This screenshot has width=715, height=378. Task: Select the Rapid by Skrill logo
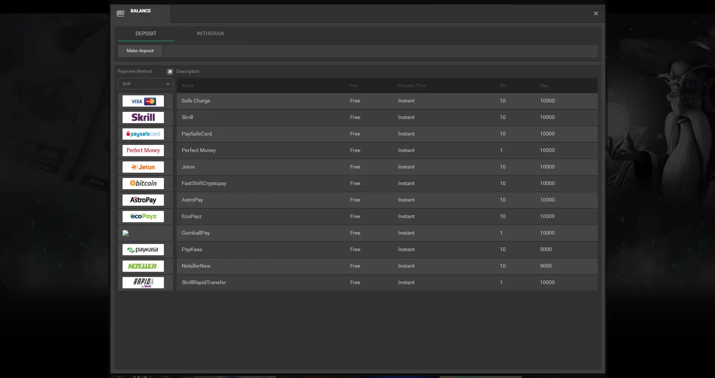click(x=143, y=283)
